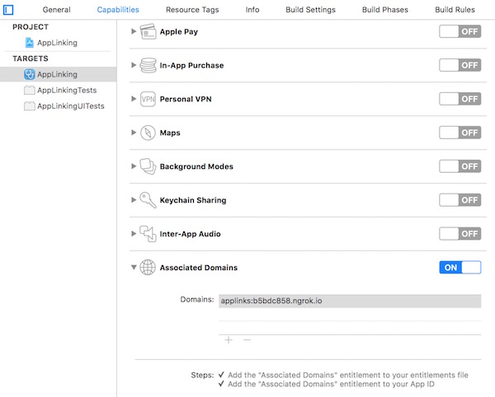Click the AppLinkingUITests target folder icon

click(x=30, y=106)
